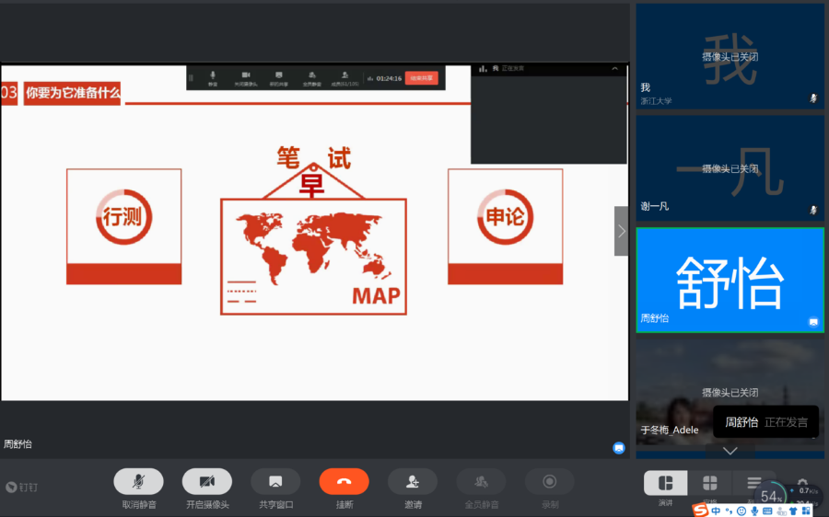The image size is (829, 517).
Task: Collapse the 正在发言 speaking panel chevron
Action: point(614,69)
